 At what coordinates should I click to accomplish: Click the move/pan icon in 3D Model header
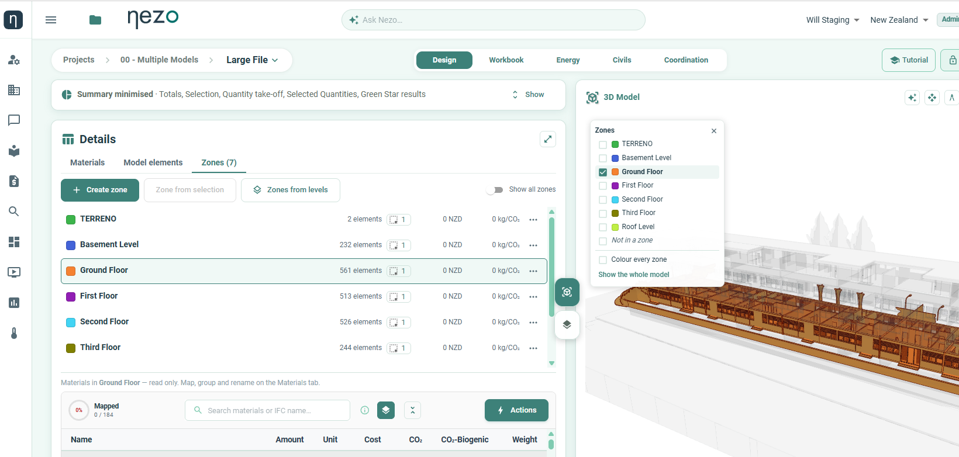coord(932,98)
